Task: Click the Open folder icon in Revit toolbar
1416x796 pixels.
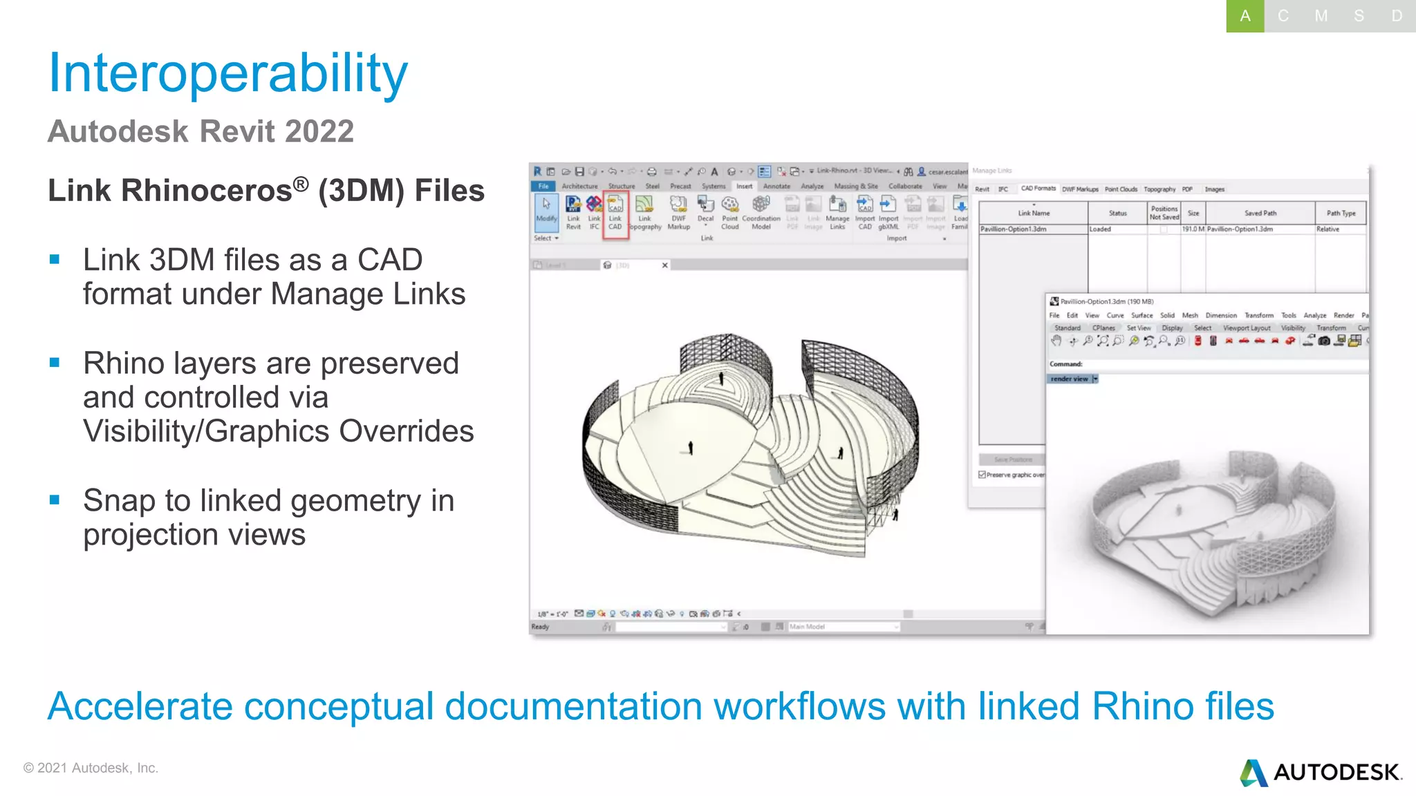Action: click(566, 171)
